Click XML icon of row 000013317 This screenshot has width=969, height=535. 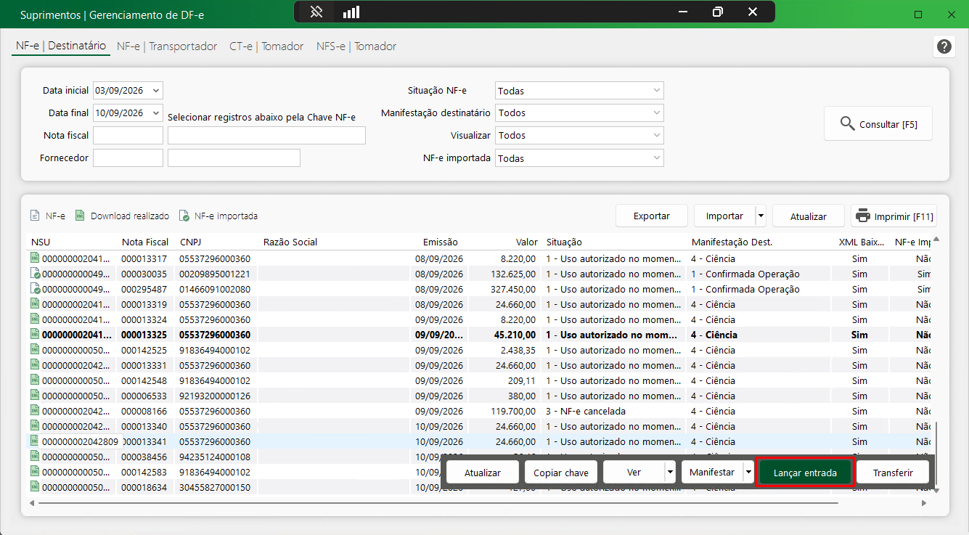tap(35, 258)
